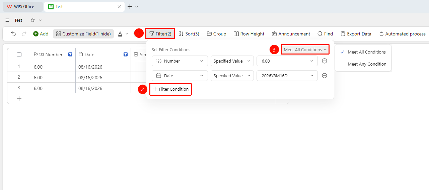Click row 3 Number cell 6.00
429x190 pixels.
(53, 88)
